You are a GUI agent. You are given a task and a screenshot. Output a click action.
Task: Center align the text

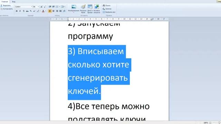click(54, 11)
